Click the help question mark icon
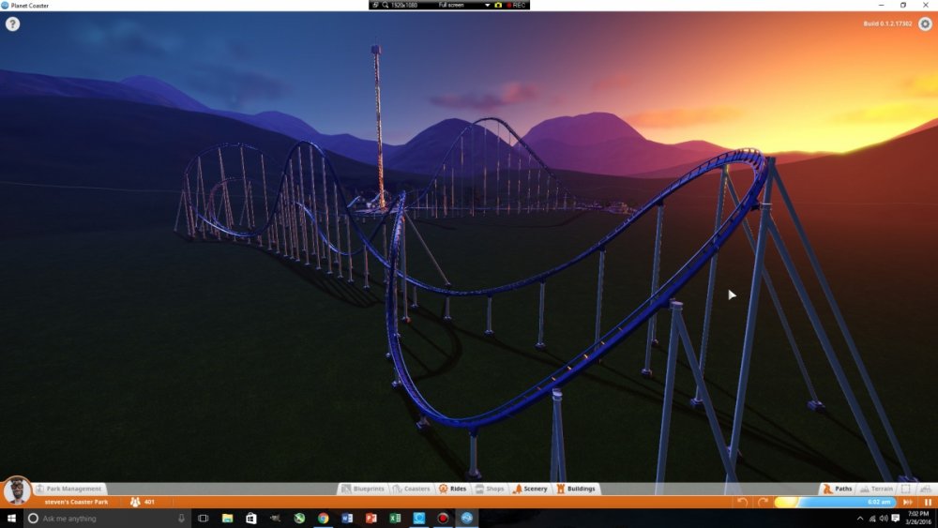Viewport: 938px width, 528px height. (x=12, y=24)
